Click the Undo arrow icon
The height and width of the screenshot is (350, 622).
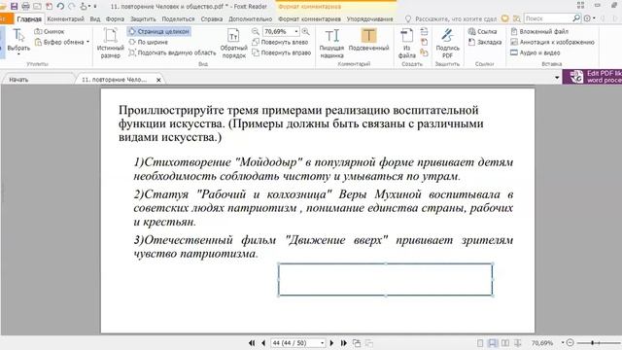60,7
